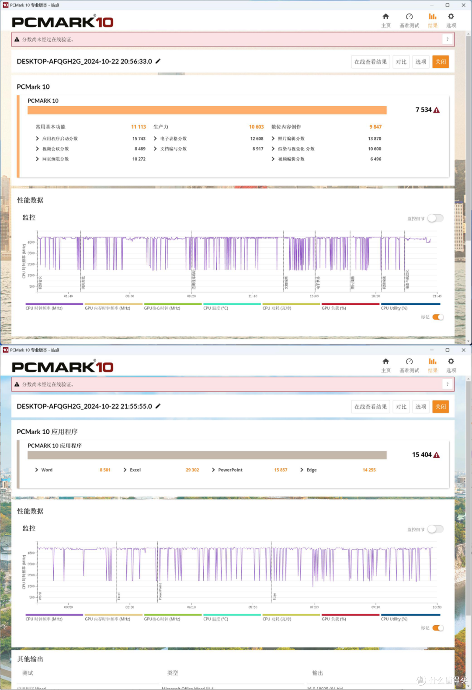Select CPU power legend in top chart

click(291, 307)
